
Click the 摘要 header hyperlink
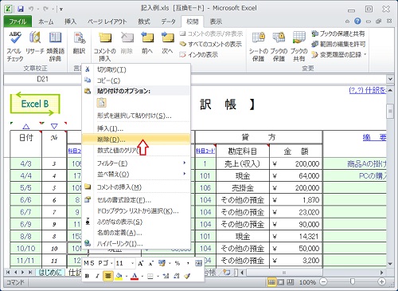(374, 137)
